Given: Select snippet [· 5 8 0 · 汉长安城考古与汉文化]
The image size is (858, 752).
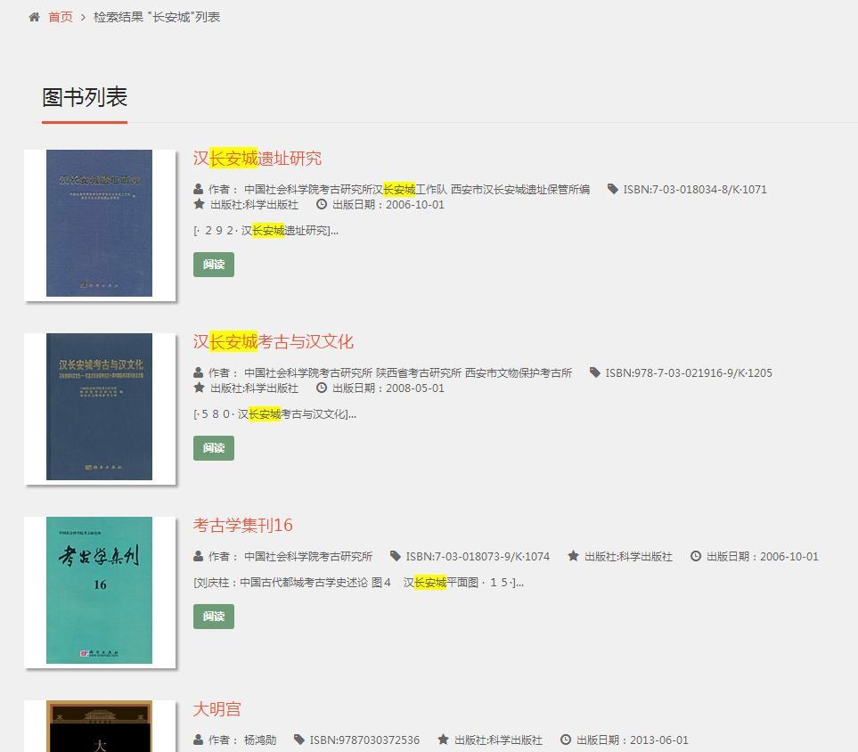Looking at the screenshot, I should 274,413.
